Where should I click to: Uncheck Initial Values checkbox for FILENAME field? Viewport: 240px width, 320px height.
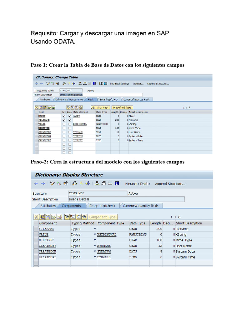pos(70,120)
